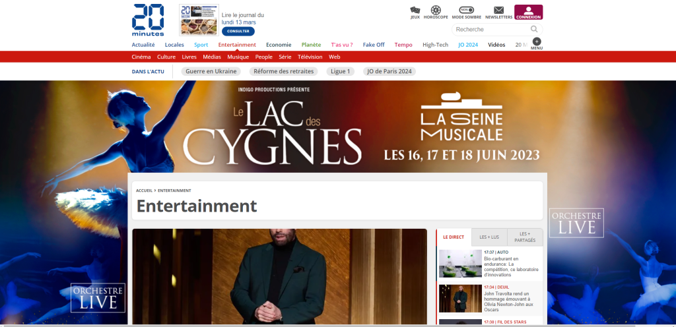Viewport: 676px width, 327px height.
Task: Open the Economie section
Action: (x=279, y=45)
